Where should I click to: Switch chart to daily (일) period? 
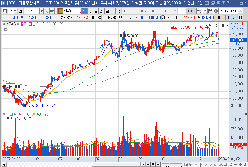click(x=85, y=11)
